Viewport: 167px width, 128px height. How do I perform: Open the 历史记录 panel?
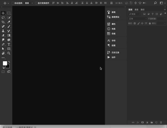point(113,52)
